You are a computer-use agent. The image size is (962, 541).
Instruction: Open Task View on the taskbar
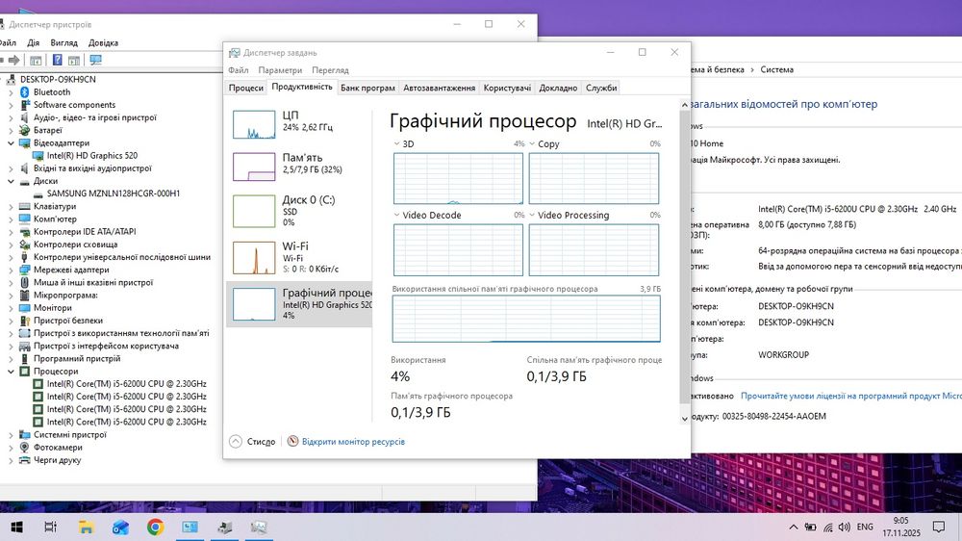tap(51, 527)
